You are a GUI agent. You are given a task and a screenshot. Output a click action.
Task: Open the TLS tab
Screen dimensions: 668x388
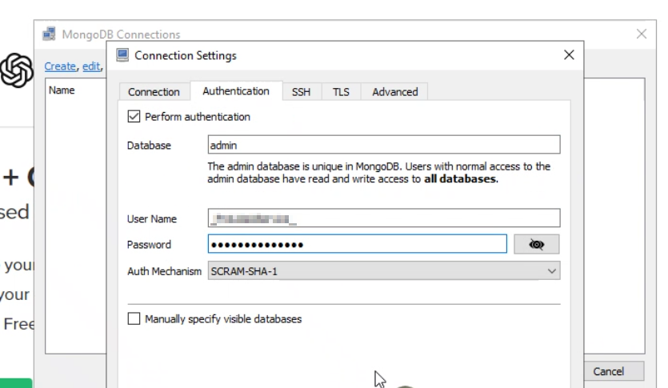(341, 92)
